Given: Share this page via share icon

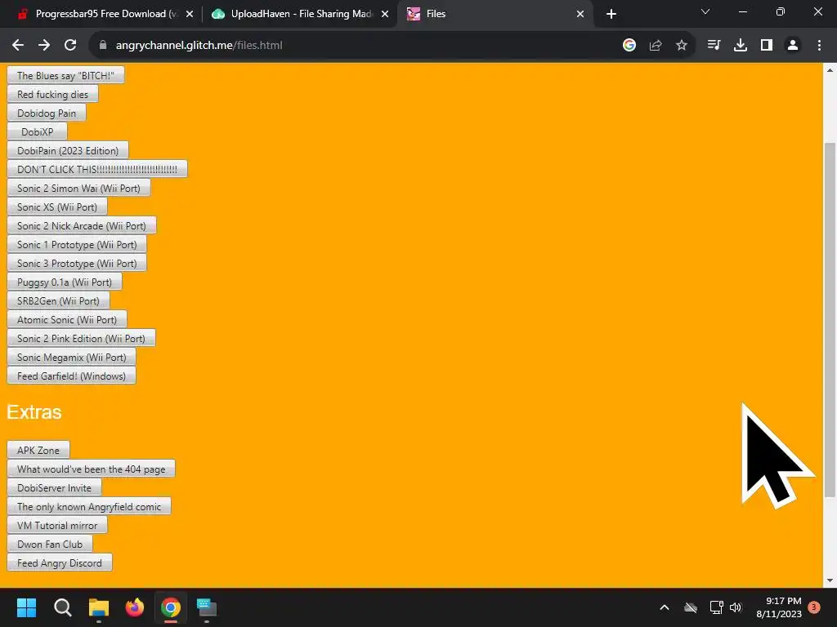Looking at the screenshot, I should coord(656,46).
